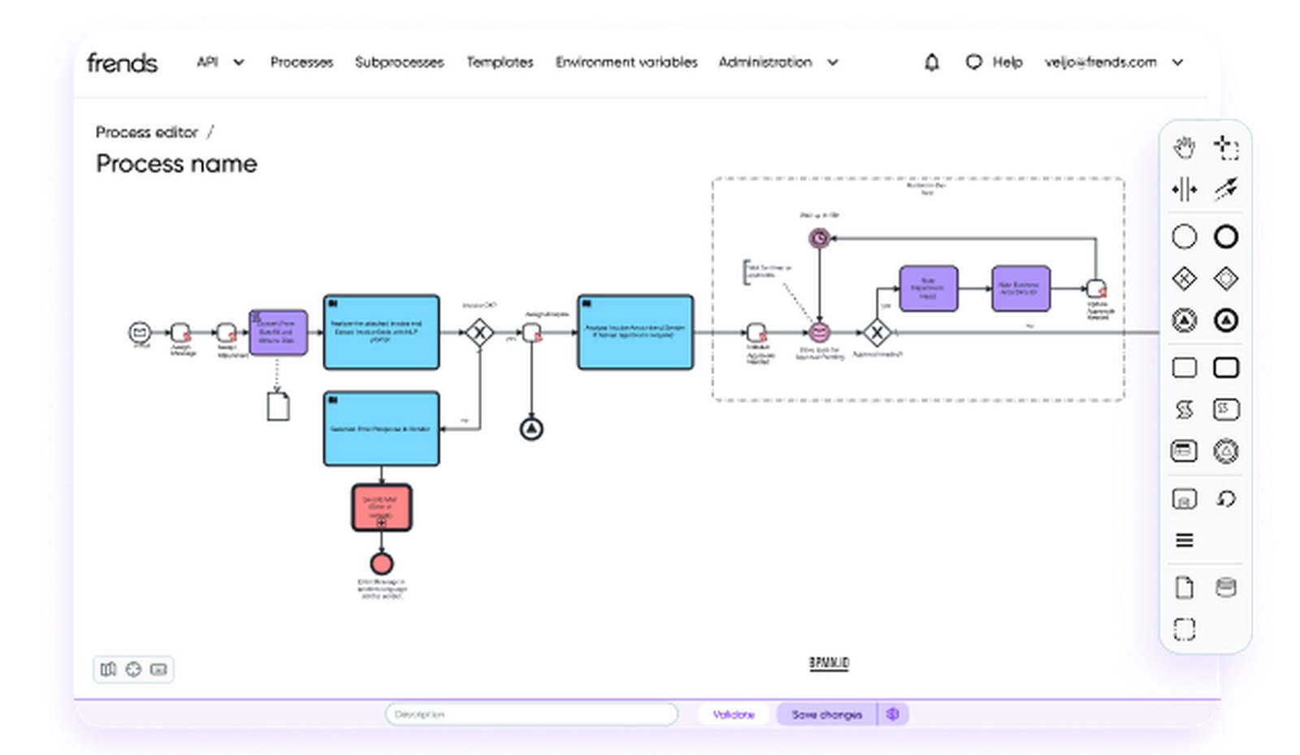Pick the data object page icon in palette
This screenshot has width=1300, height=755.
pyautogui.click(x=1184, y=587)
